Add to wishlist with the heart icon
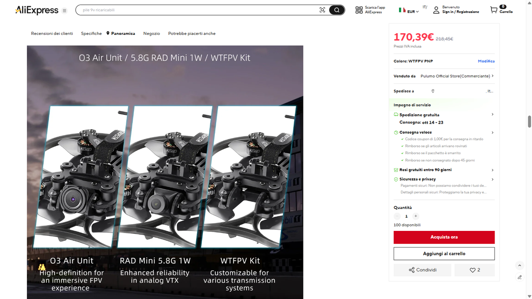Image resolution: width=532 pixels, height=299 pixels. [x=472, y=270]
